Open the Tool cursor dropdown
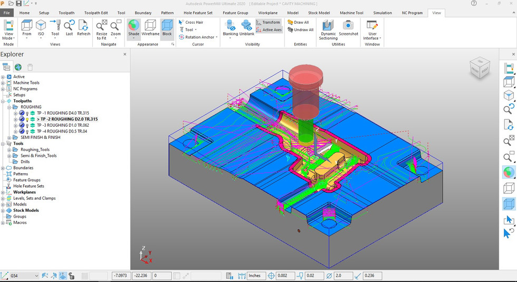This screenshot has width=517, height=282. [188, 30]
